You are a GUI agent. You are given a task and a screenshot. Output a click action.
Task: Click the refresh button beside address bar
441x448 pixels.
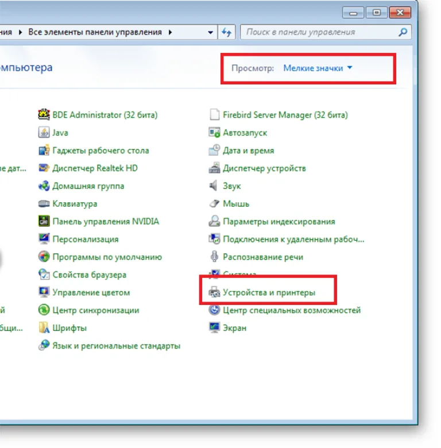coord(226,32)
